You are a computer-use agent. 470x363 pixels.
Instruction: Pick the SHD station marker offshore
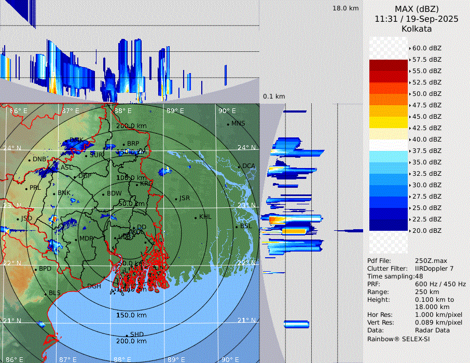tap(127, 335)
